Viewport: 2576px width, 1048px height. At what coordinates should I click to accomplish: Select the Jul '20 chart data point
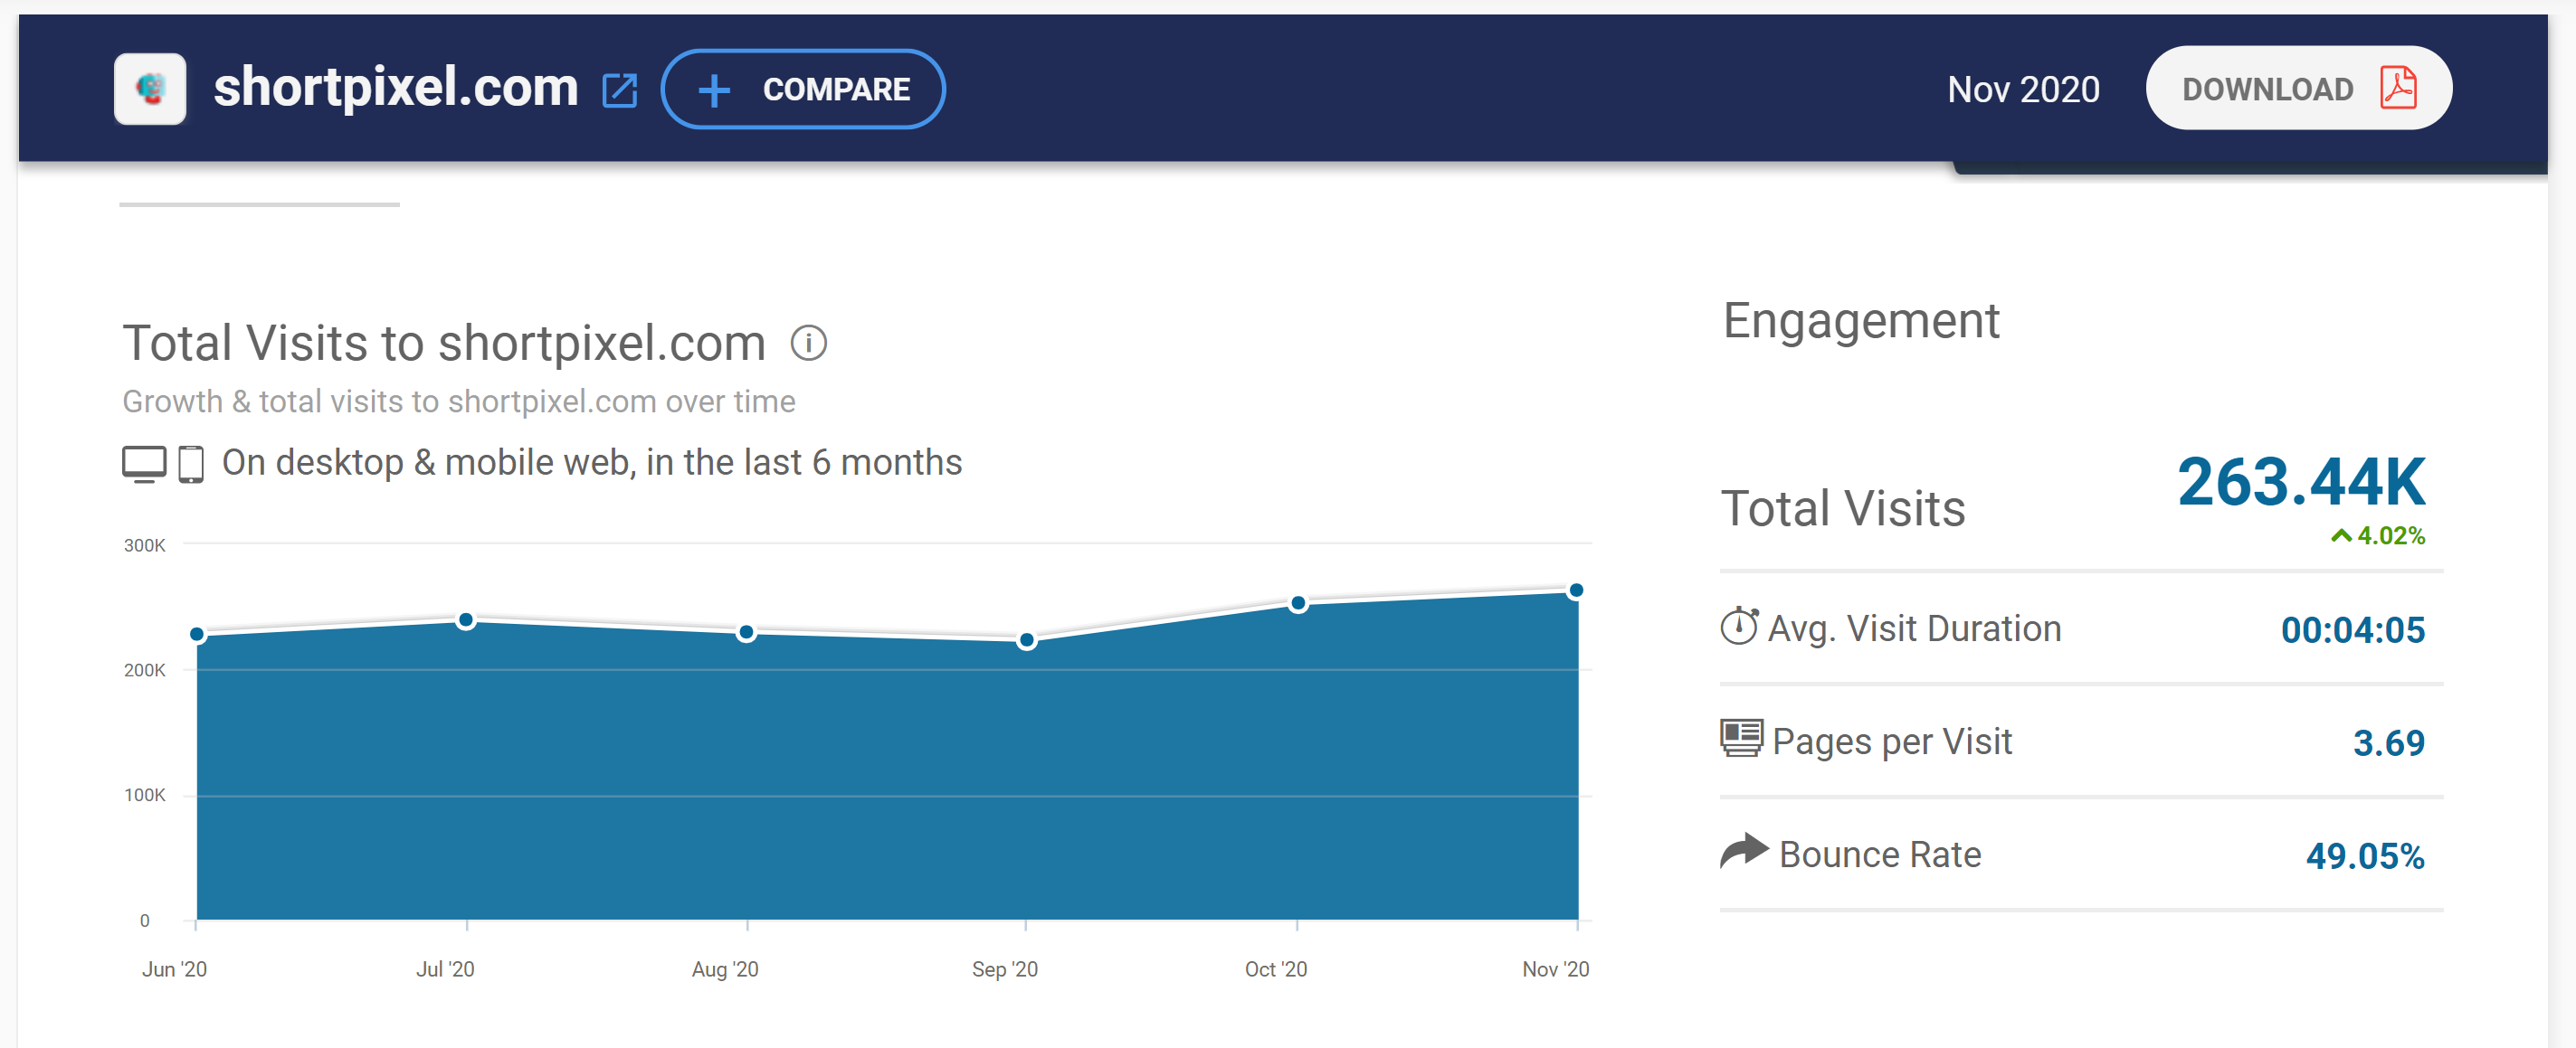coord(466,620)
